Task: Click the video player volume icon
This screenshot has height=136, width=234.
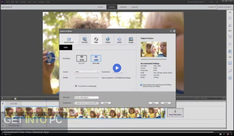Action: (224, 134)
